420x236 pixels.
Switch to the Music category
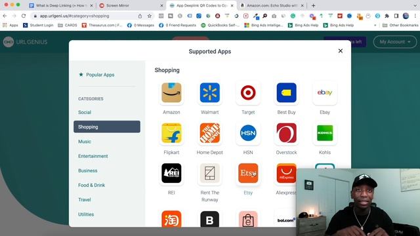click(x=85, y=142)
